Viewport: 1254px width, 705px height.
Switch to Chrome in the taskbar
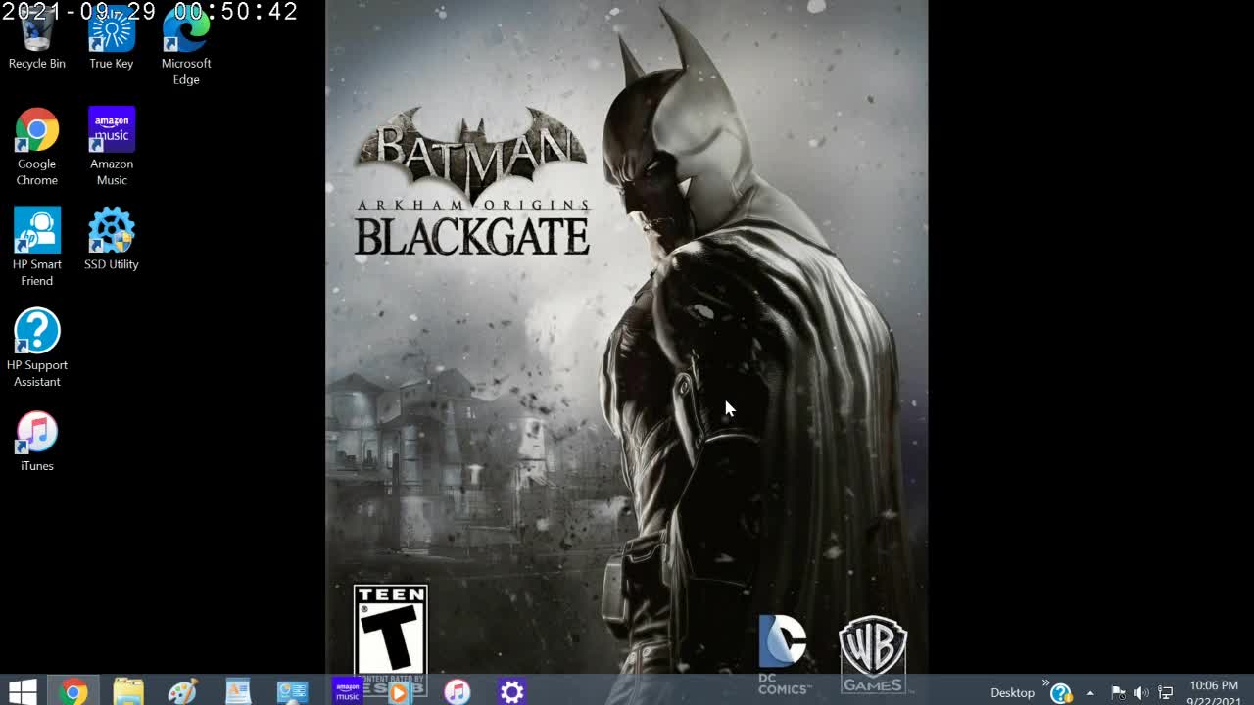click(x=72, y=691)
